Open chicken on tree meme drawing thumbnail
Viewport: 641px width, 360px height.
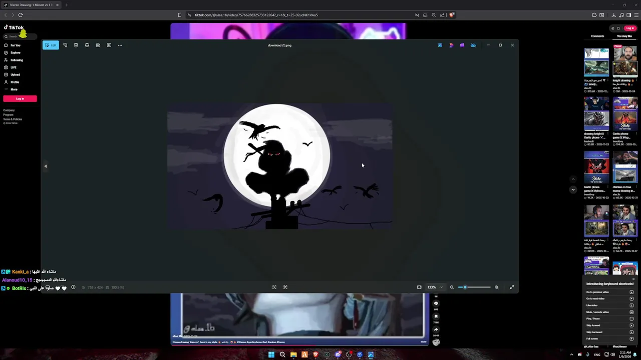(x=625, y=168)
